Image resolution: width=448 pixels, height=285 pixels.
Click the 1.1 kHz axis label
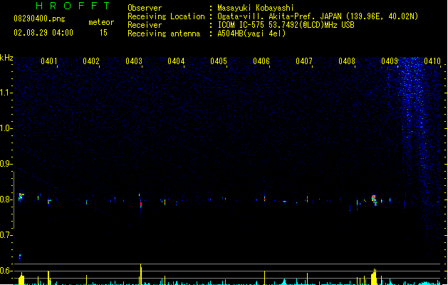[x=6, y=93]
